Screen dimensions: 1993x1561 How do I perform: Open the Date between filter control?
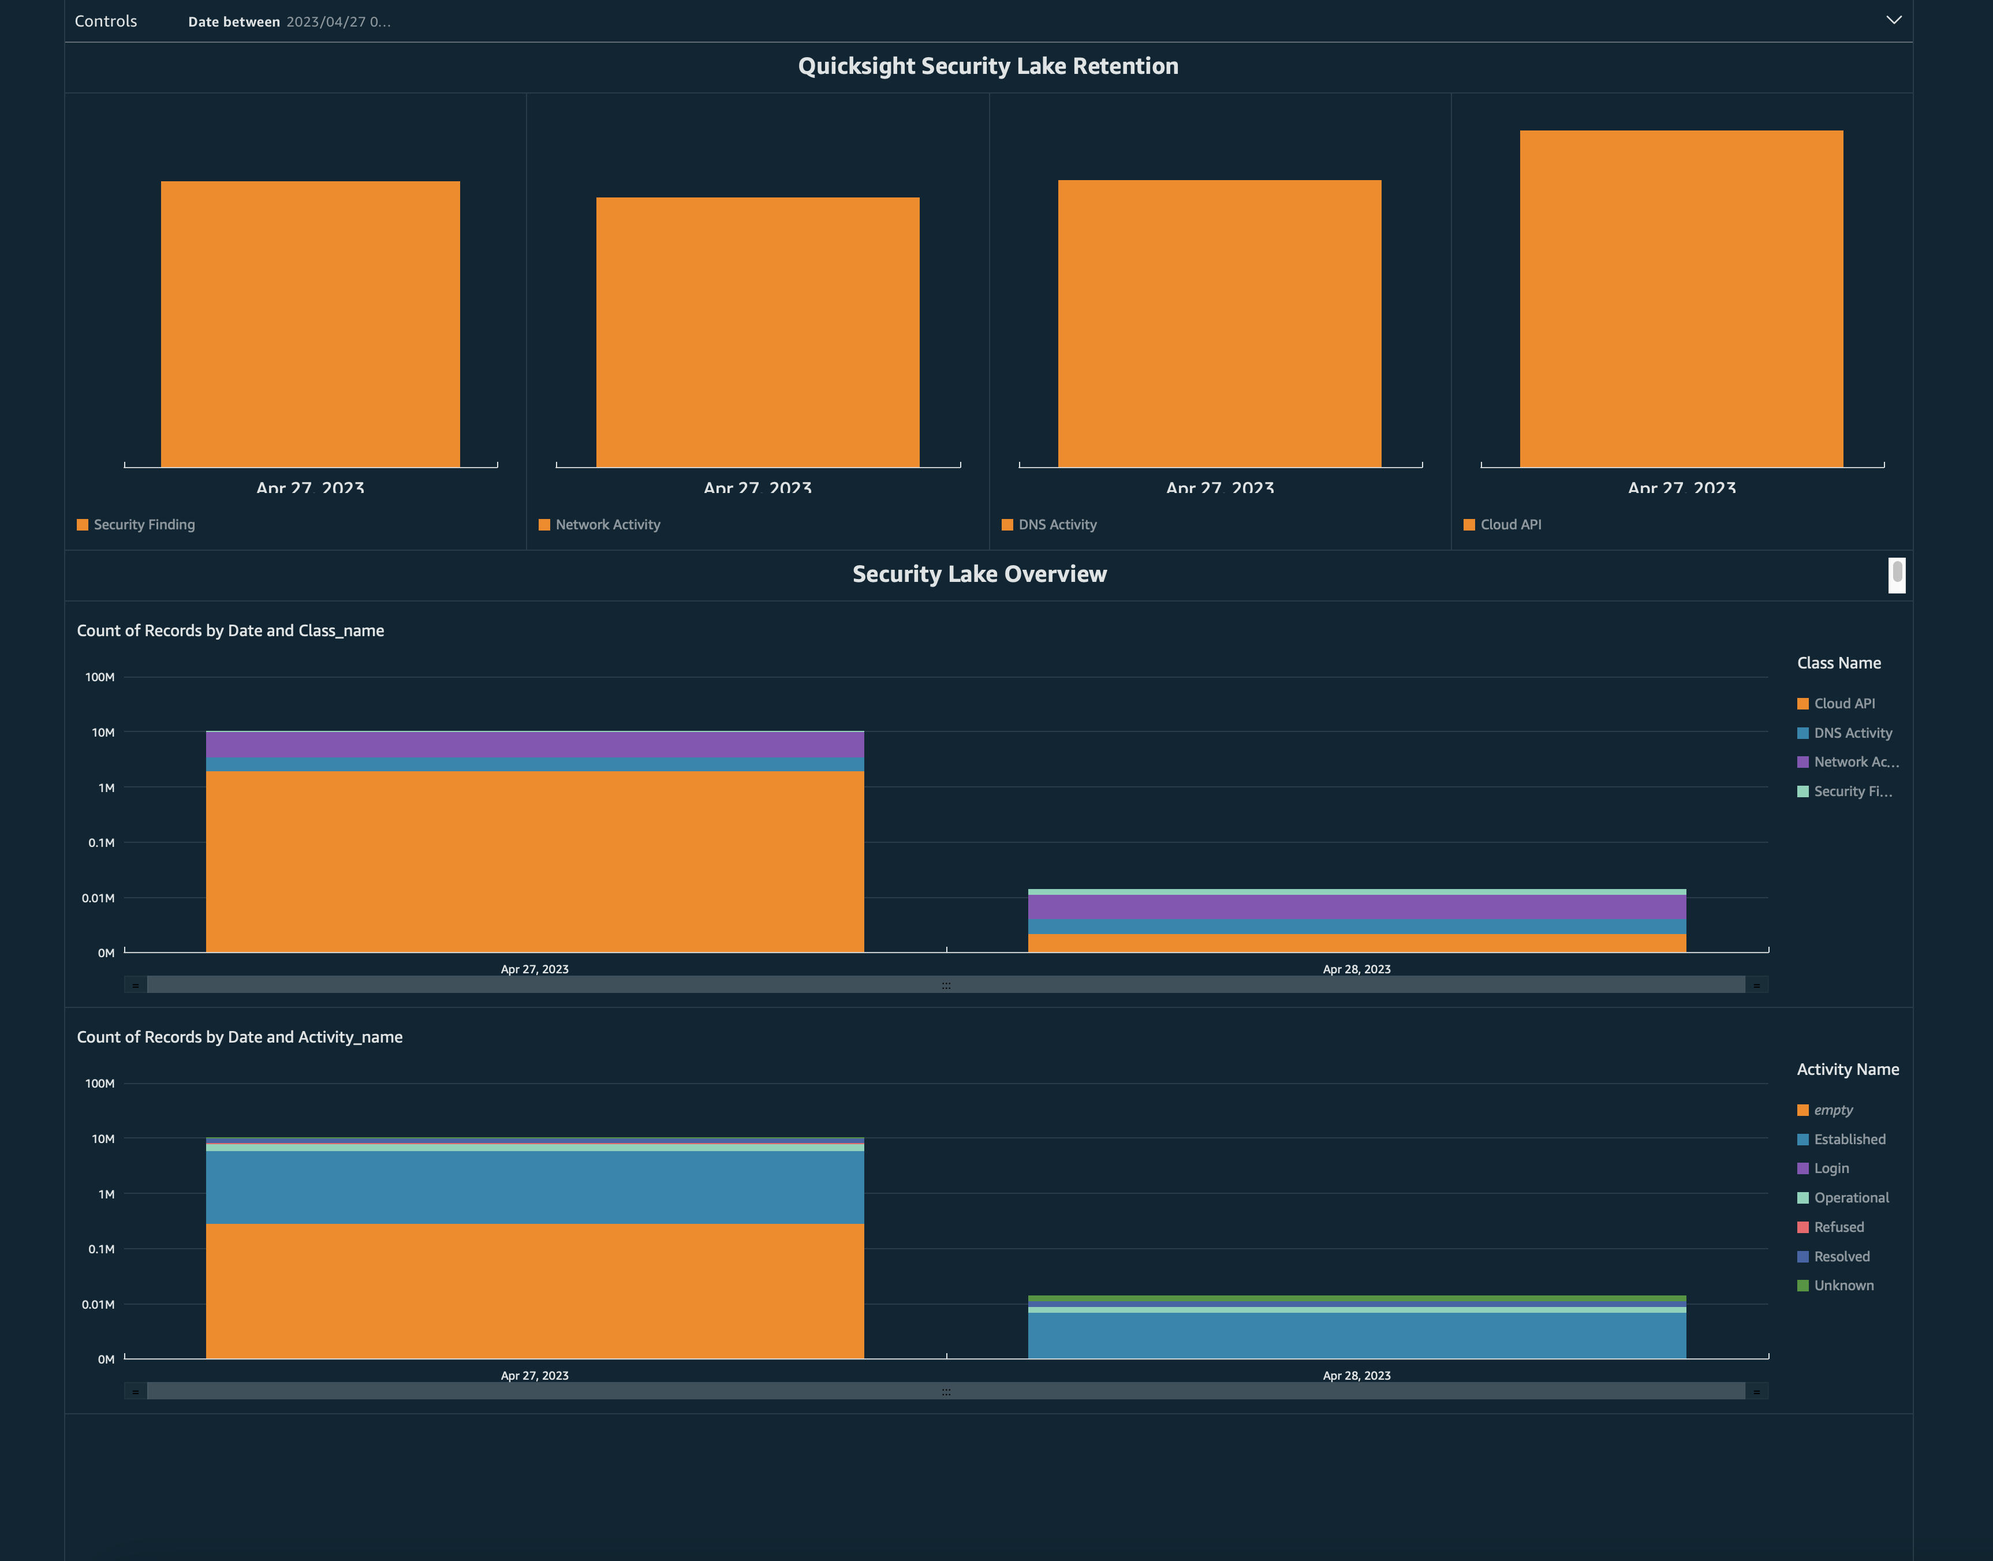click(289, 22)
